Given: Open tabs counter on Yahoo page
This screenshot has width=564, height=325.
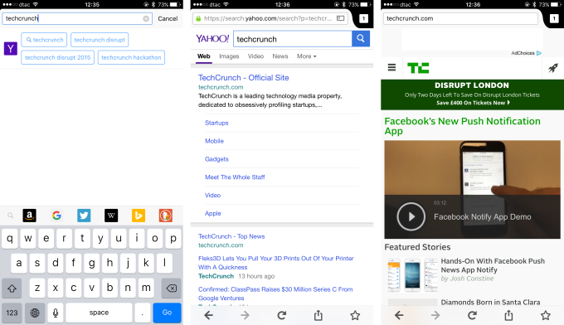Looking at the screenshot, I should point(363,18).
